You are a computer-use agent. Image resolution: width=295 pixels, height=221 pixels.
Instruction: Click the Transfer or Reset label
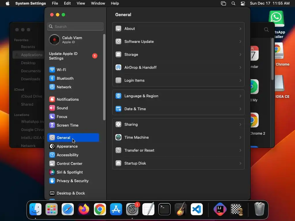[x=139, y=150]
